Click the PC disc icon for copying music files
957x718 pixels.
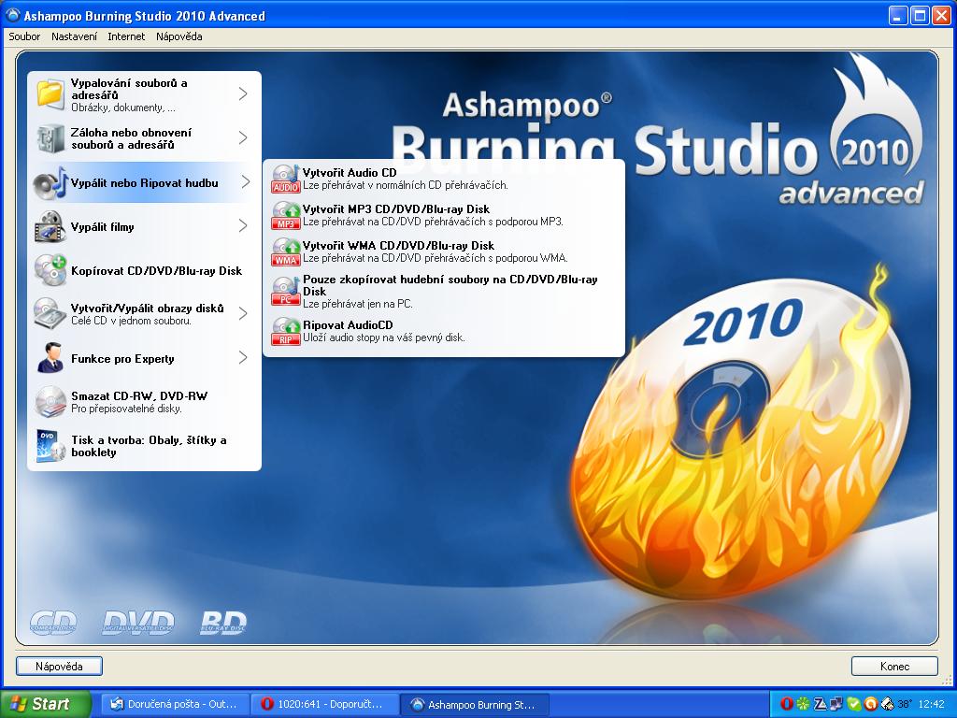(x=286, y=292)
